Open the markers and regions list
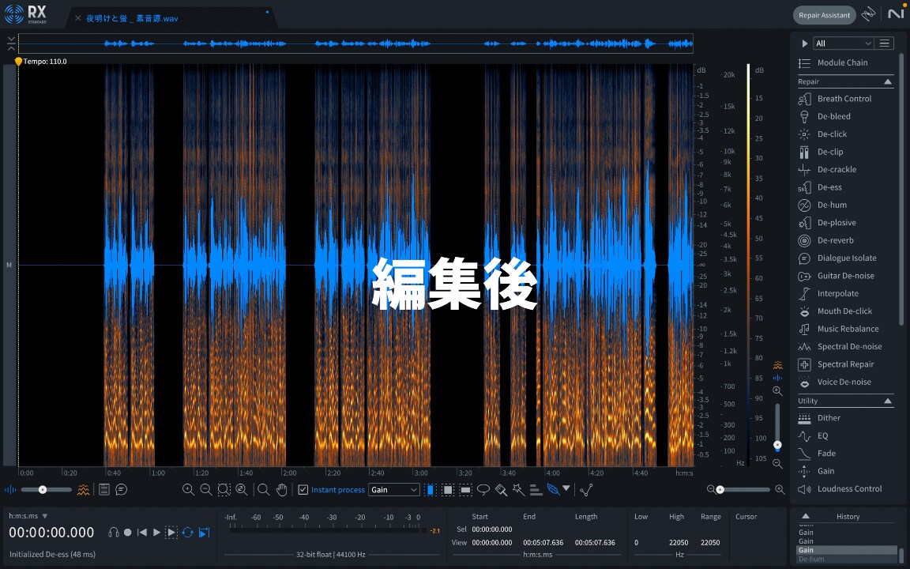 [104, 490]
